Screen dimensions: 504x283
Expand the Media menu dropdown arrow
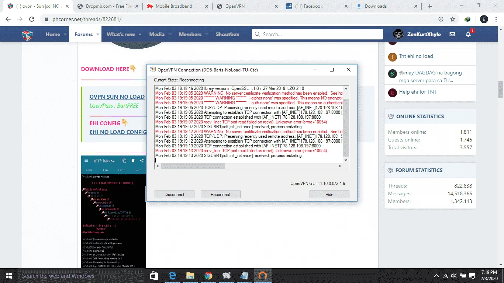[x=170, y=34]
